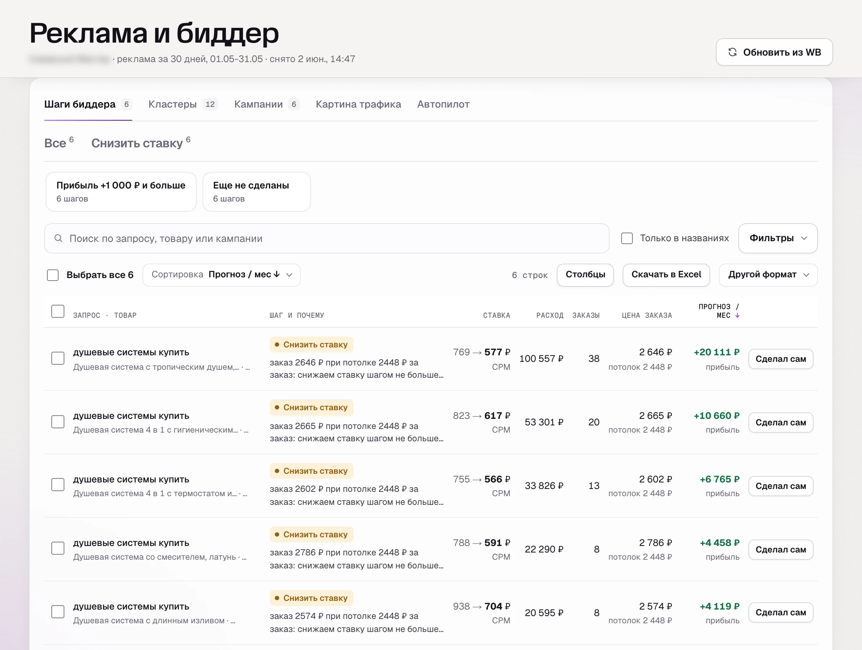Select row checkbox for 100 557 ₽ spend
This screenshot has width=862, height=650.
click(58, 358)
